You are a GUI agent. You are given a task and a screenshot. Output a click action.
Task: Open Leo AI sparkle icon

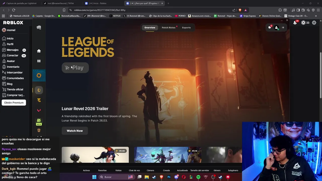coord(308,10)
